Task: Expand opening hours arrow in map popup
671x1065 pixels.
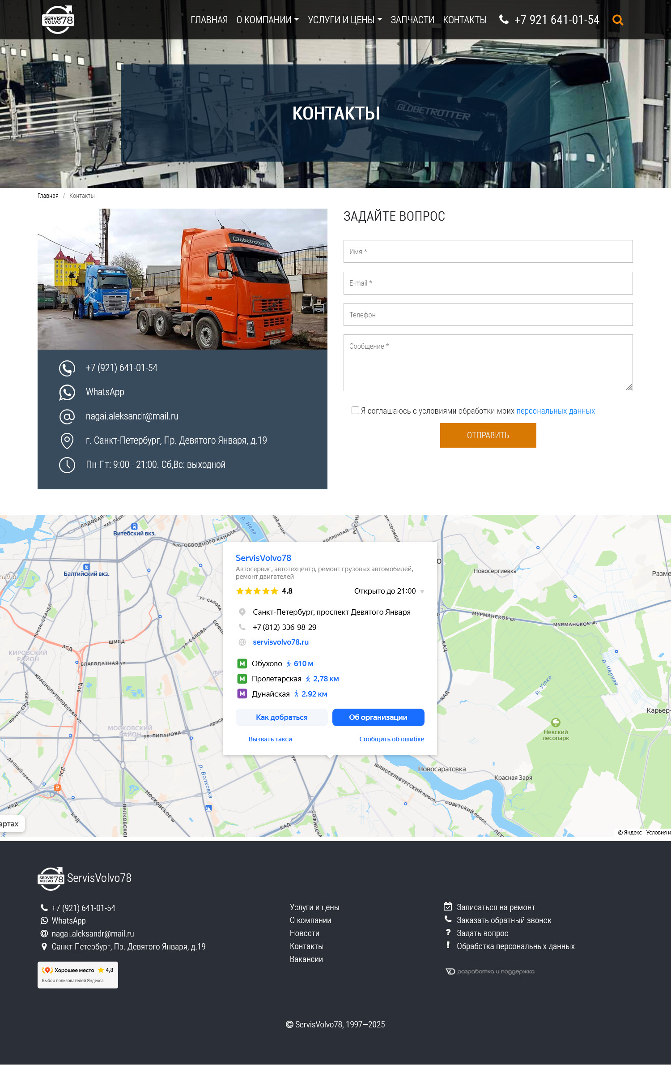Action: point(422,592)
